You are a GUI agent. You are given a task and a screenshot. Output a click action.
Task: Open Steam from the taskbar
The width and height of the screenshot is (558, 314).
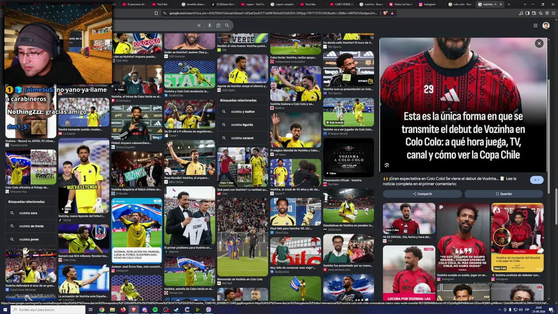coord(177,310)
